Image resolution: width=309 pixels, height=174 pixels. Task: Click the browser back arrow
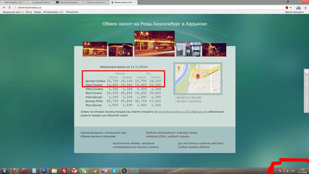(x=4, y=7)
